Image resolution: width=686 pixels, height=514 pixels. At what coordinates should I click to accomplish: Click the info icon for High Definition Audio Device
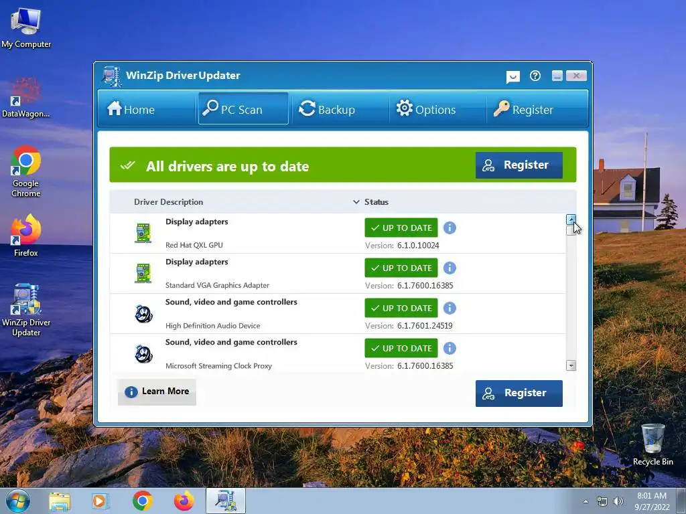450,308
